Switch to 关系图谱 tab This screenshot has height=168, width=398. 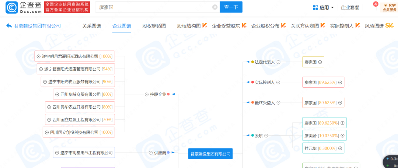(91, 26)
